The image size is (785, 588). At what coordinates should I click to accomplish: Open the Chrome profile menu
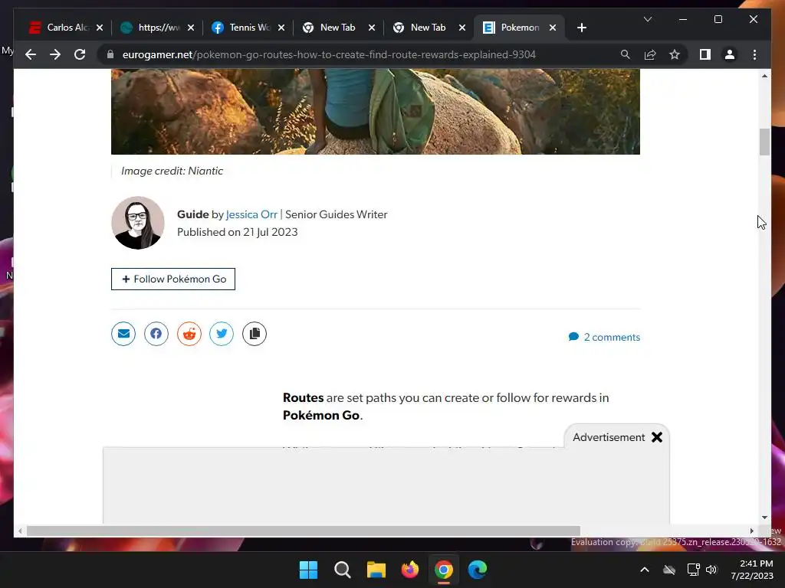point(730,54)
